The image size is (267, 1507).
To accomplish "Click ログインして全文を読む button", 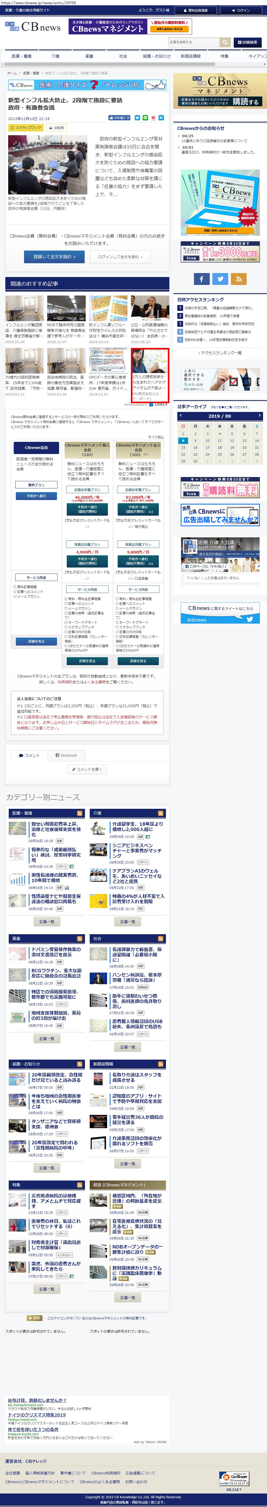I will 121,257.
